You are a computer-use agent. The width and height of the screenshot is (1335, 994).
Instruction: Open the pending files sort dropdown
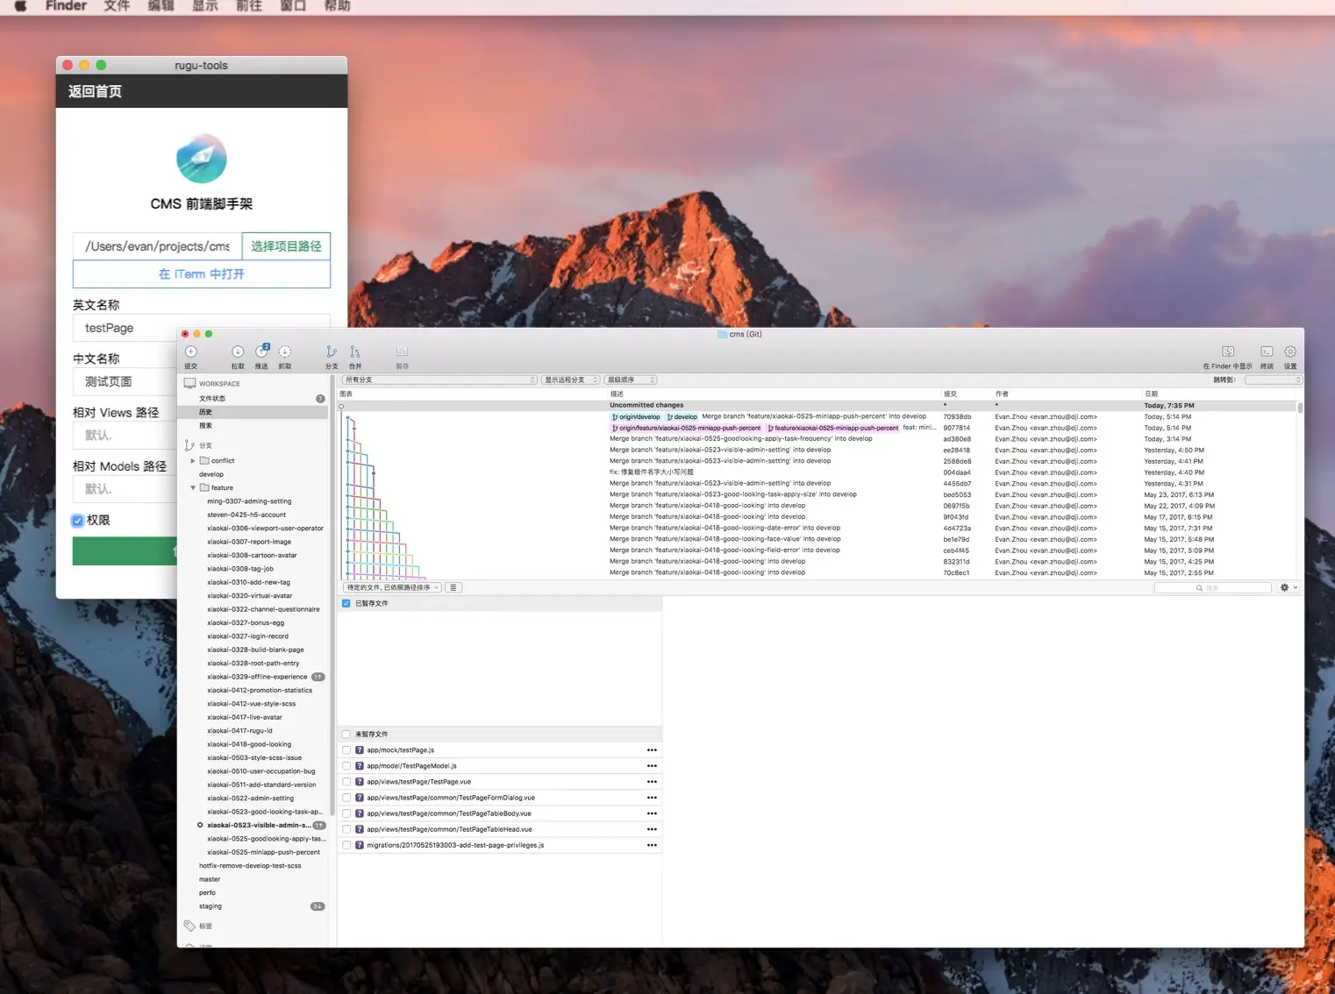(392, 587)
